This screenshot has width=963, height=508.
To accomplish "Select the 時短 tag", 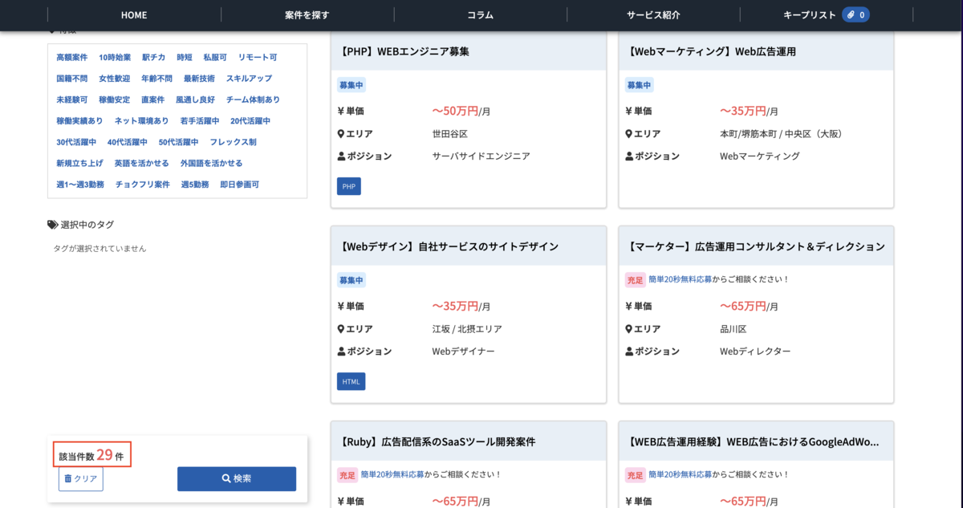I will tap(185, 58).
